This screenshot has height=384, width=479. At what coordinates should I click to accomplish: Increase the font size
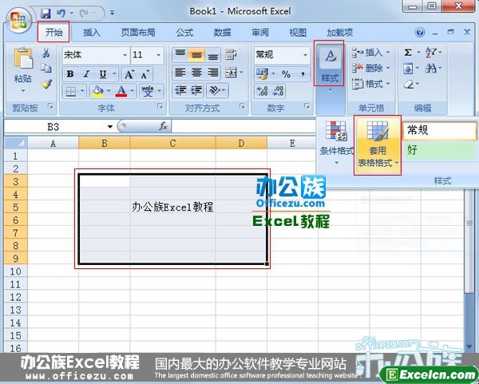tap(129, 74)
